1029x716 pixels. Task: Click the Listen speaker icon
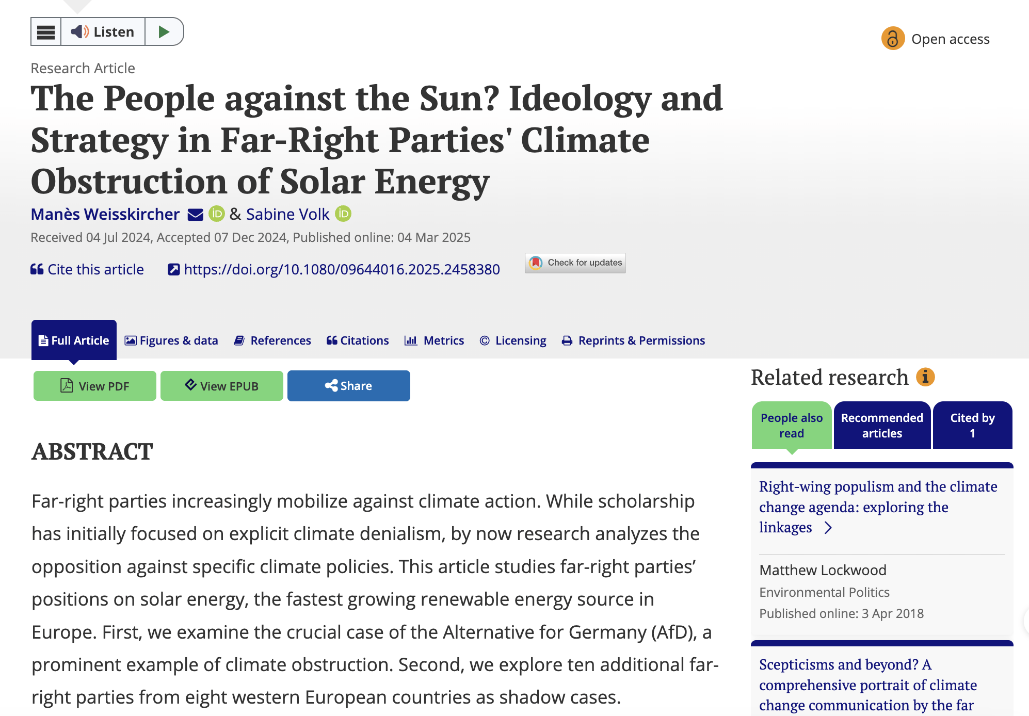point(79,32)
